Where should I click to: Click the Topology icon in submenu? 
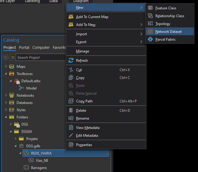[x=150, y=24]
